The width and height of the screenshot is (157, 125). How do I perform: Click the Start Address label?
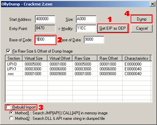[x=21, y=19]
